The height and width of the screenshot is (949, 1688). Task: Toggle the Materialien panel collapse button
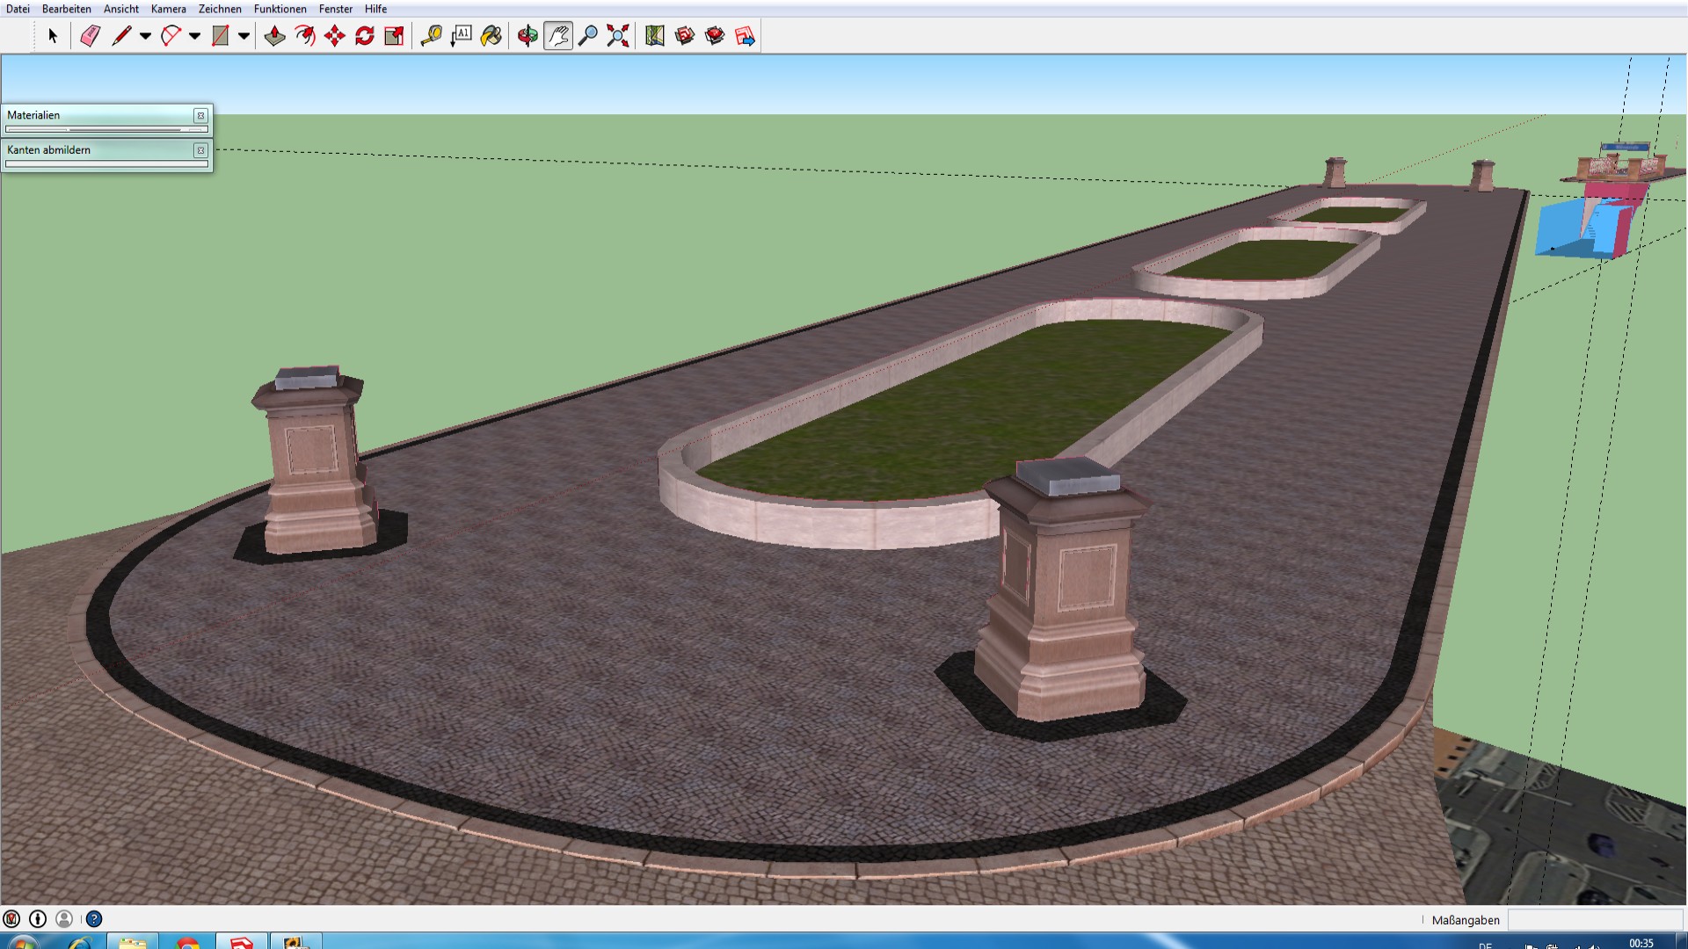click(200, 115)
